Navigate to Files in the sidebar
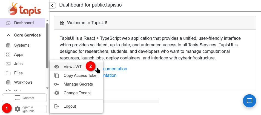261x115 pixels. coord(23,73)
